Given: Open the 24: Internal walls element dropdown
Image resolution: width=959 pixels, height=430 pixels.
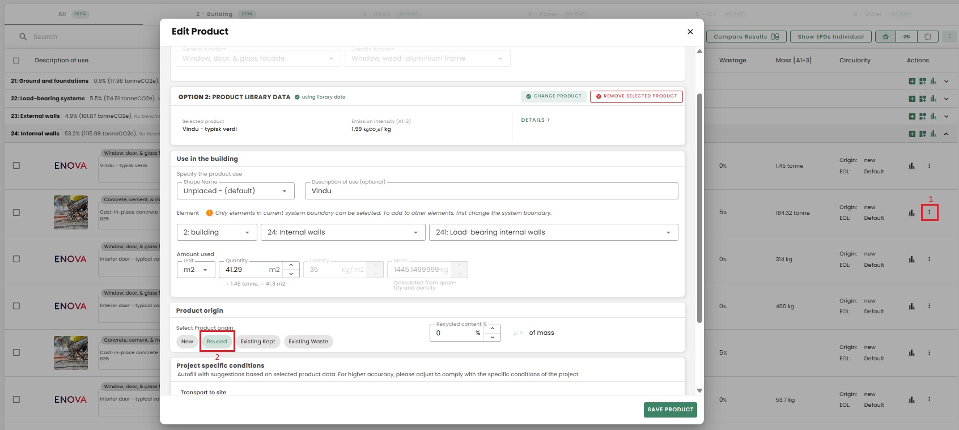Looking at the screenshot, I should 342,232.
